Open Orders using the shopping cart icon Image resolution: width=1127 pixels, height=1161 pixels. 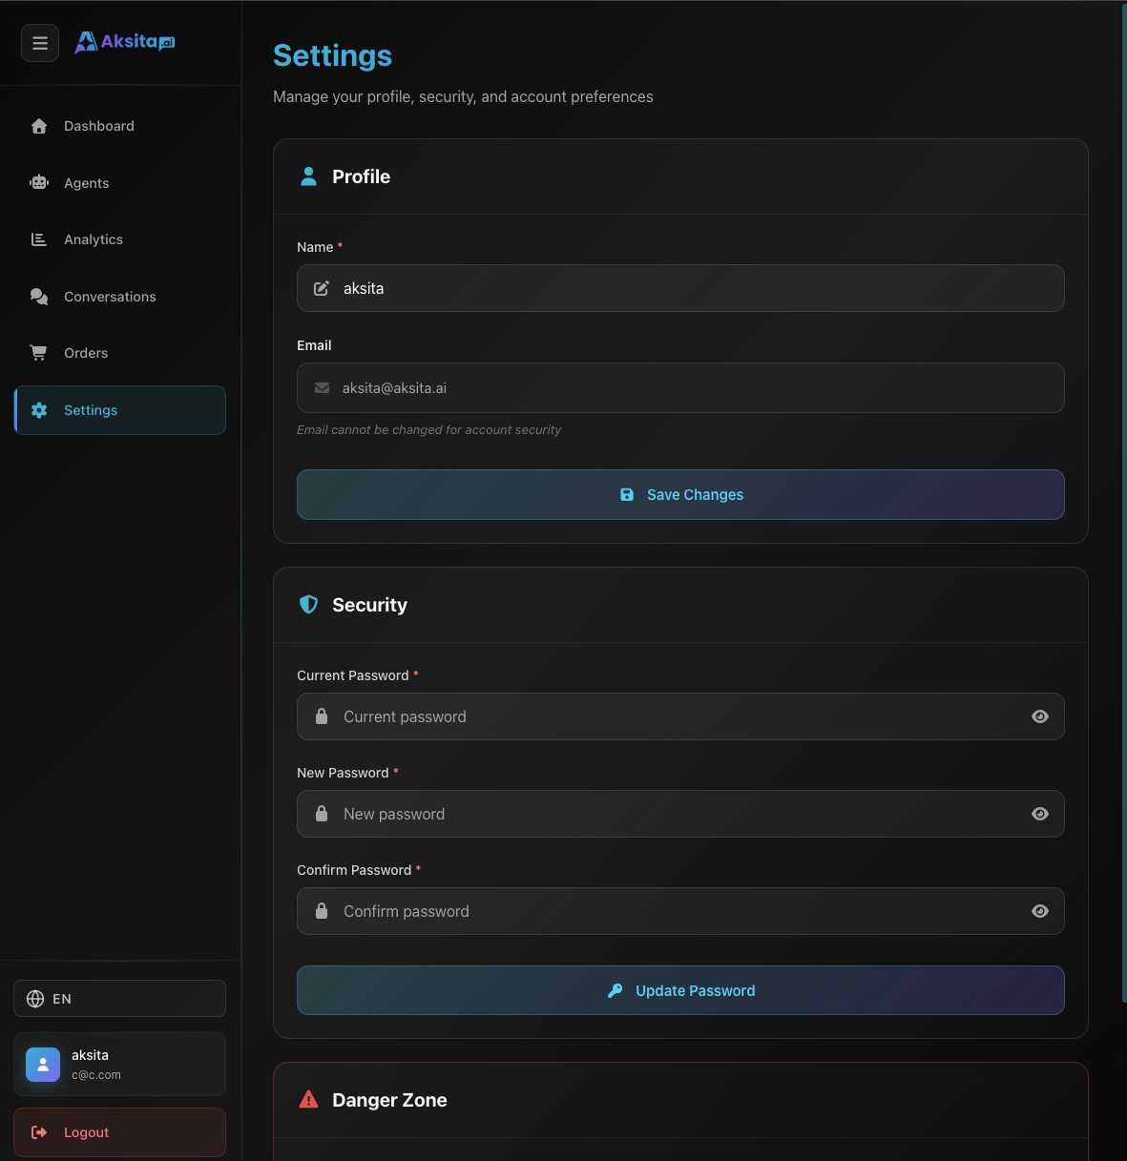38,352
